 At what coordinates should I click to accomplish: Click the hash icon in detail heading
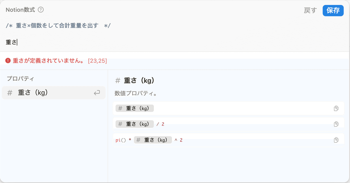click(118, 80)
